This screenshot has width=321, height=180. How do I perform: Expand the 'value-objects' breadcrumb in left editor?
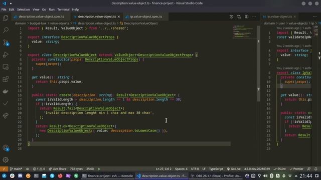[59, 23]
